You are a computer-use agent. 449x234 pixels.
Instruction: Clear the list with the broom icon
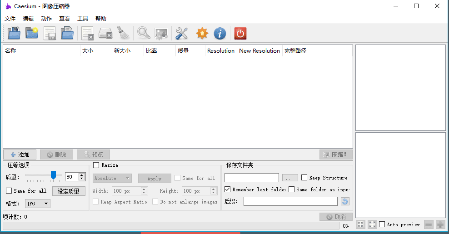click(123, 33)
